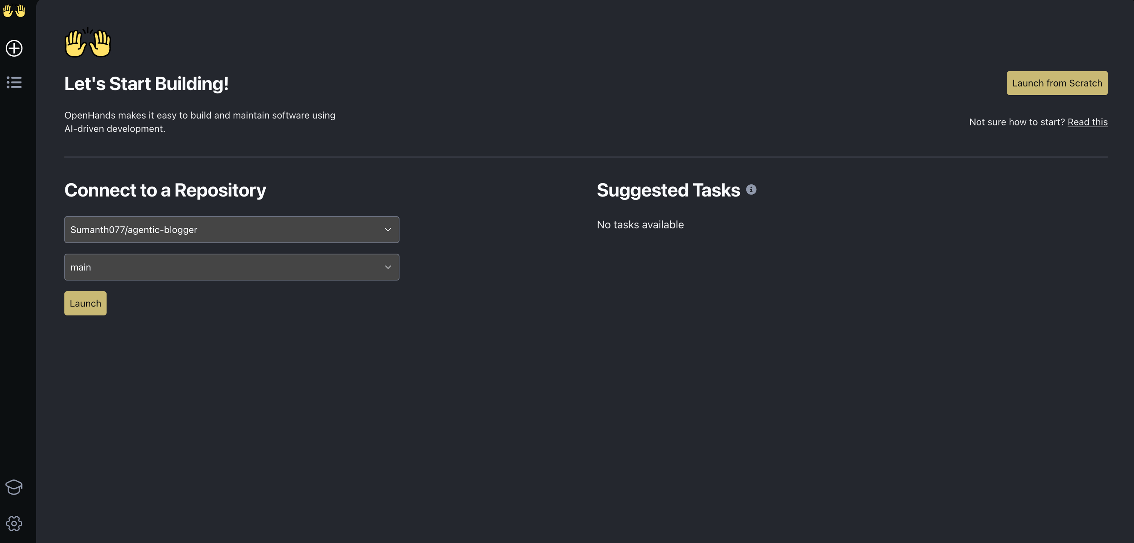Click the Let's Start Building heading
1134x543 pixels.
tap(147, 83)
